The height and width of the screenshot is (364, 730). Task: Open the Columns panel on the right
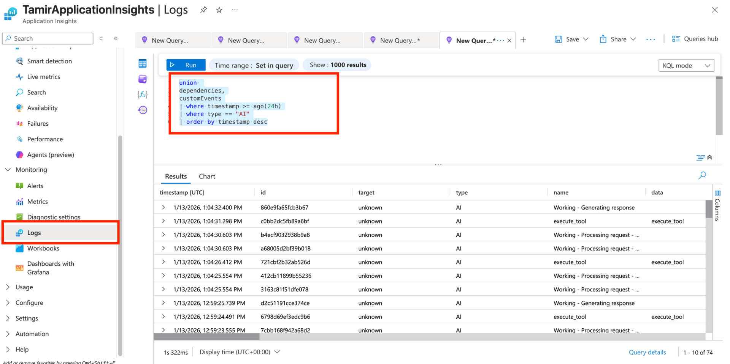(x=717, y=205)
